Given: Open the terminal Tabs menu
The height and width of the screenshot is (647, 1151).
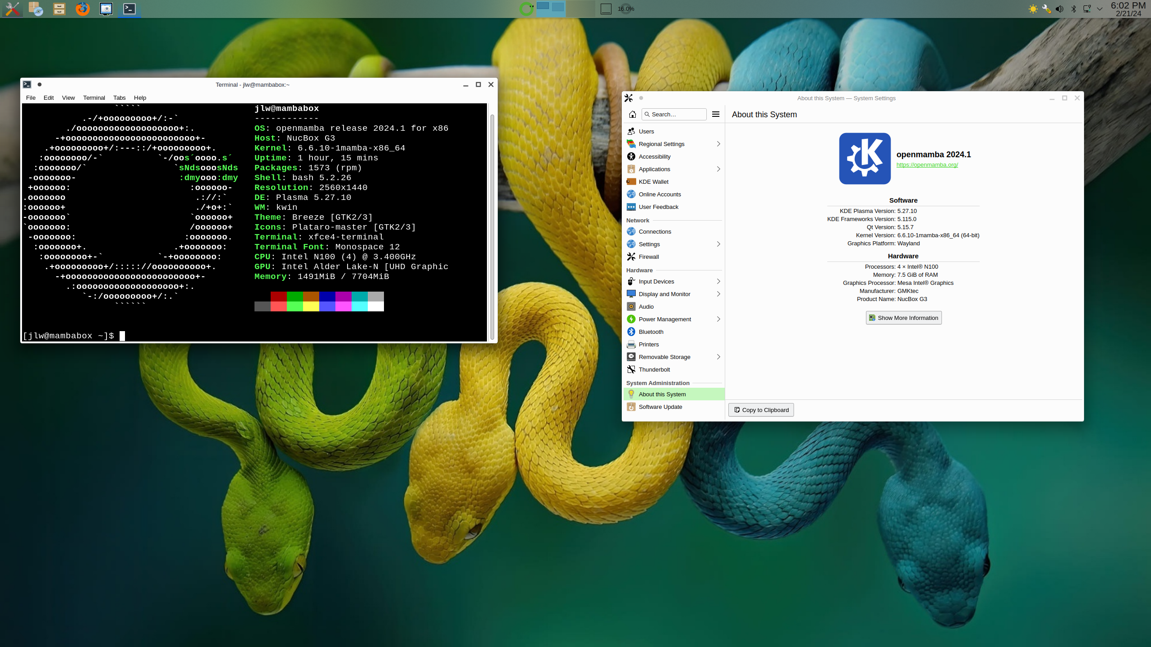Looking at the screenshot, I should (119, 97).
